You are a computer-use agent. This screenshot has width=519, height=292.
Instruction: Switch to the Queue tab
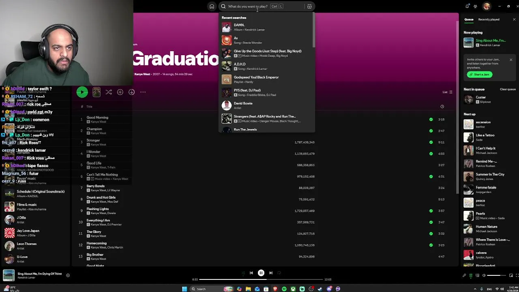point(469,19)
